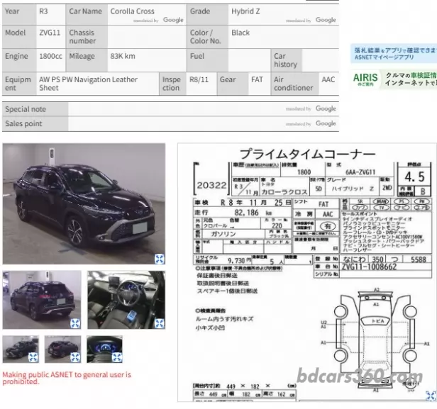
Task: Select the 'Corolla Cross' car name text
Action: coord(132,11)
